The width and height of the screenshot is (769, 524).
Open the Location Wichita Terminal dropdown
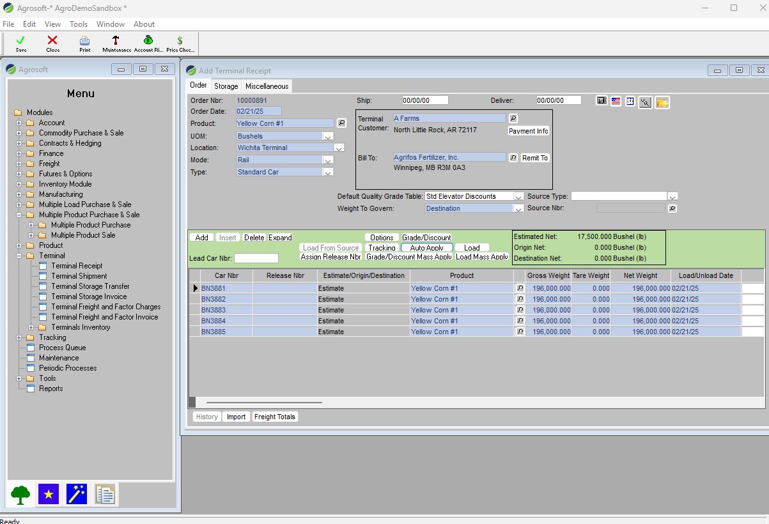[339, 148]
